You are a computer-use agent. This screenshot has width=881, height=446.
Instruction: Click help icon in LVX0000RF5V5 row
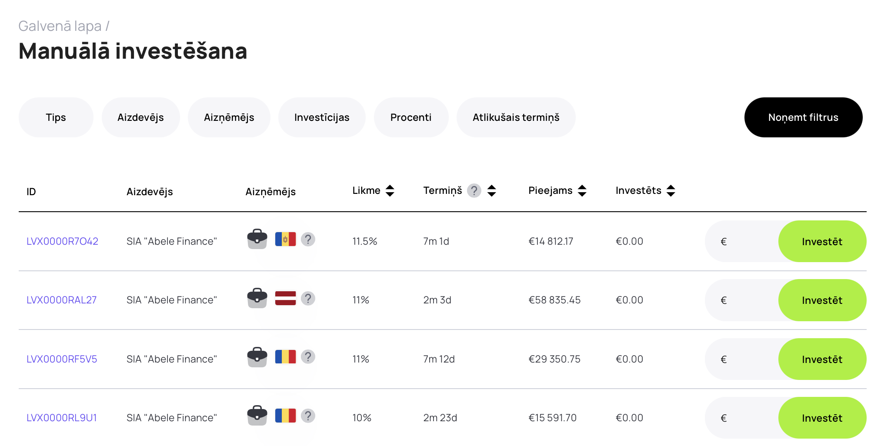coord(308,357)
